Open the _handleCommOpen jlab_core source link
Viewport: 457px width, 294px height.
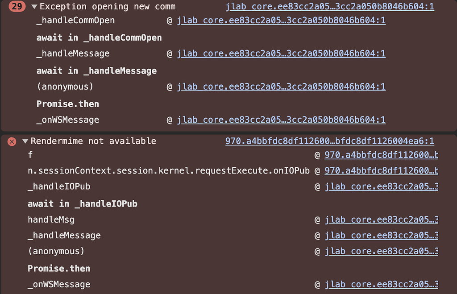[x=281, y=20]
